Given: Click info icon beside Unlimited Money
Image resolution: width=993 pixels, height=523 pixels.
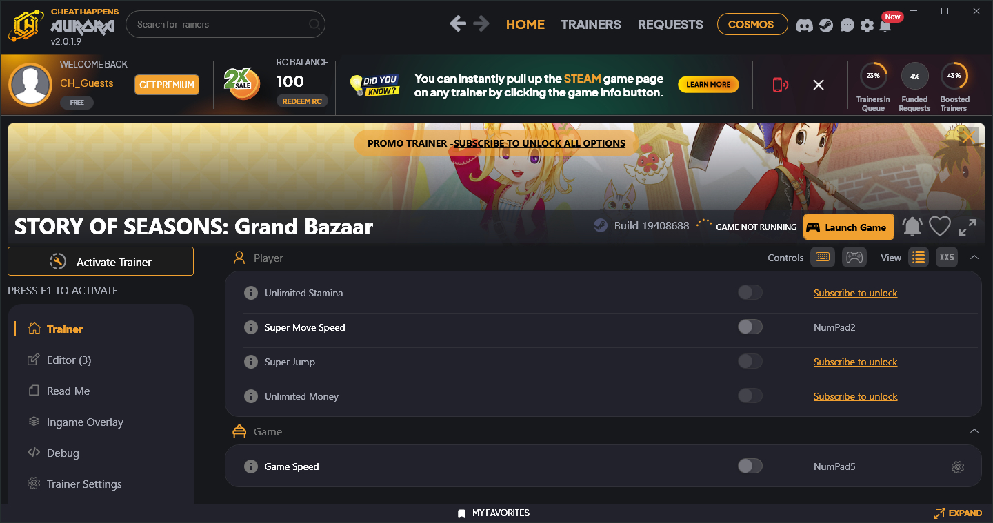Looking at the screenshot, I should (251, 396).
